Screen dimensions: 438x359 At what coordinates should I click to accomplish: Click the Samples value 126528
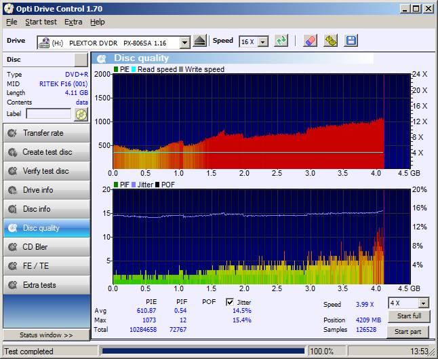(366, 330)
